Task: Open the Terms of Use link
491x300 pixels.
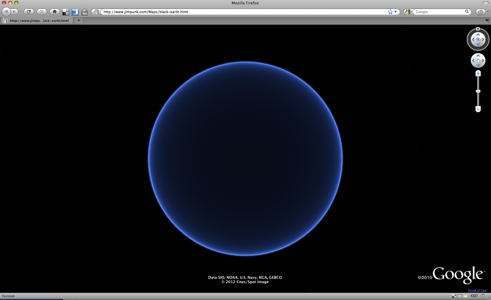Action: click(x=477, y=290)
